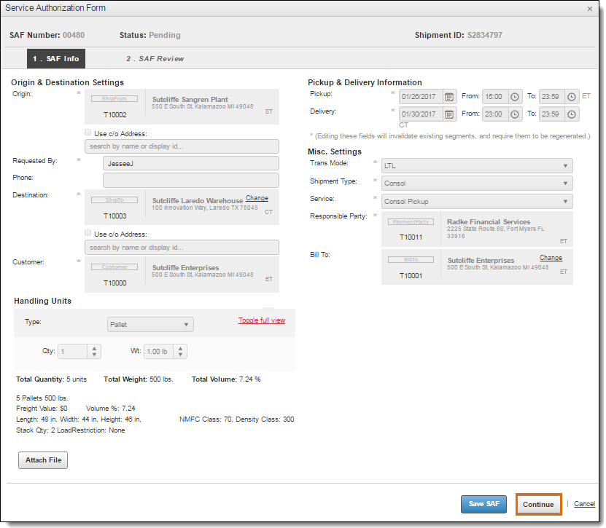606x528 pixels.
Task: Open the Delivery date calendar picker
Action: pos(448,114)
